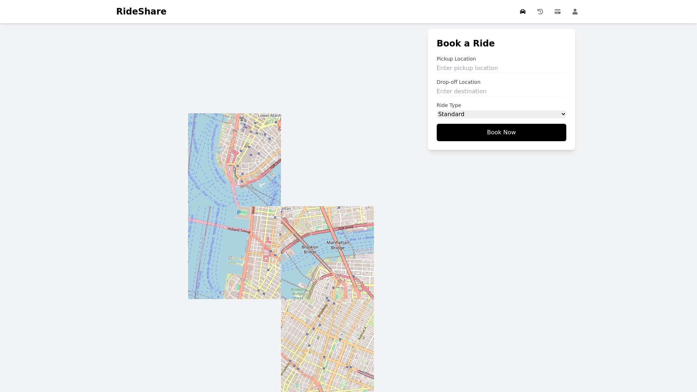
Task: Click the Hudson River label on map
Action: (201, 248)
